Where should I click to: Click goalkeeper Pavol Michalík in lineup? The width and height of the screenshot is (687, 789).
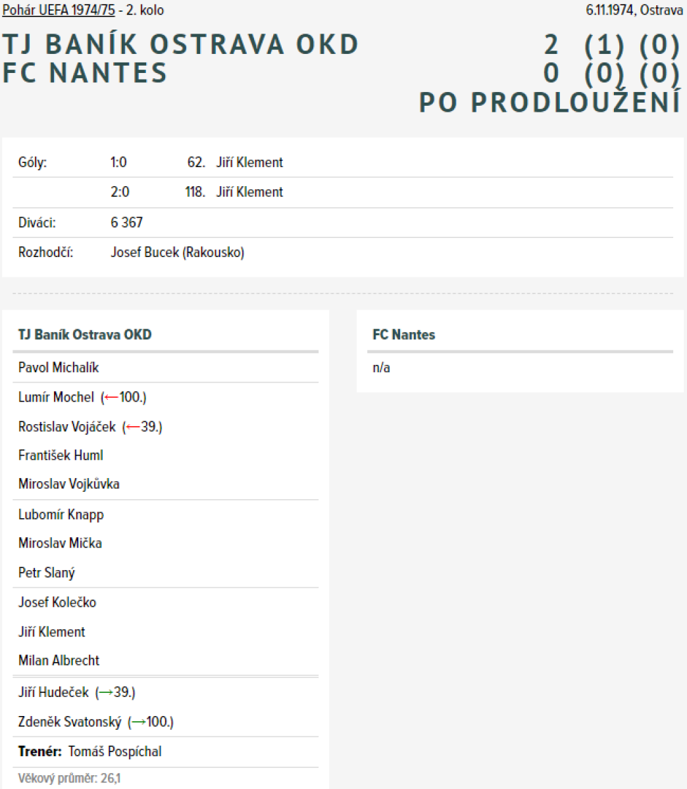[59, 368]
